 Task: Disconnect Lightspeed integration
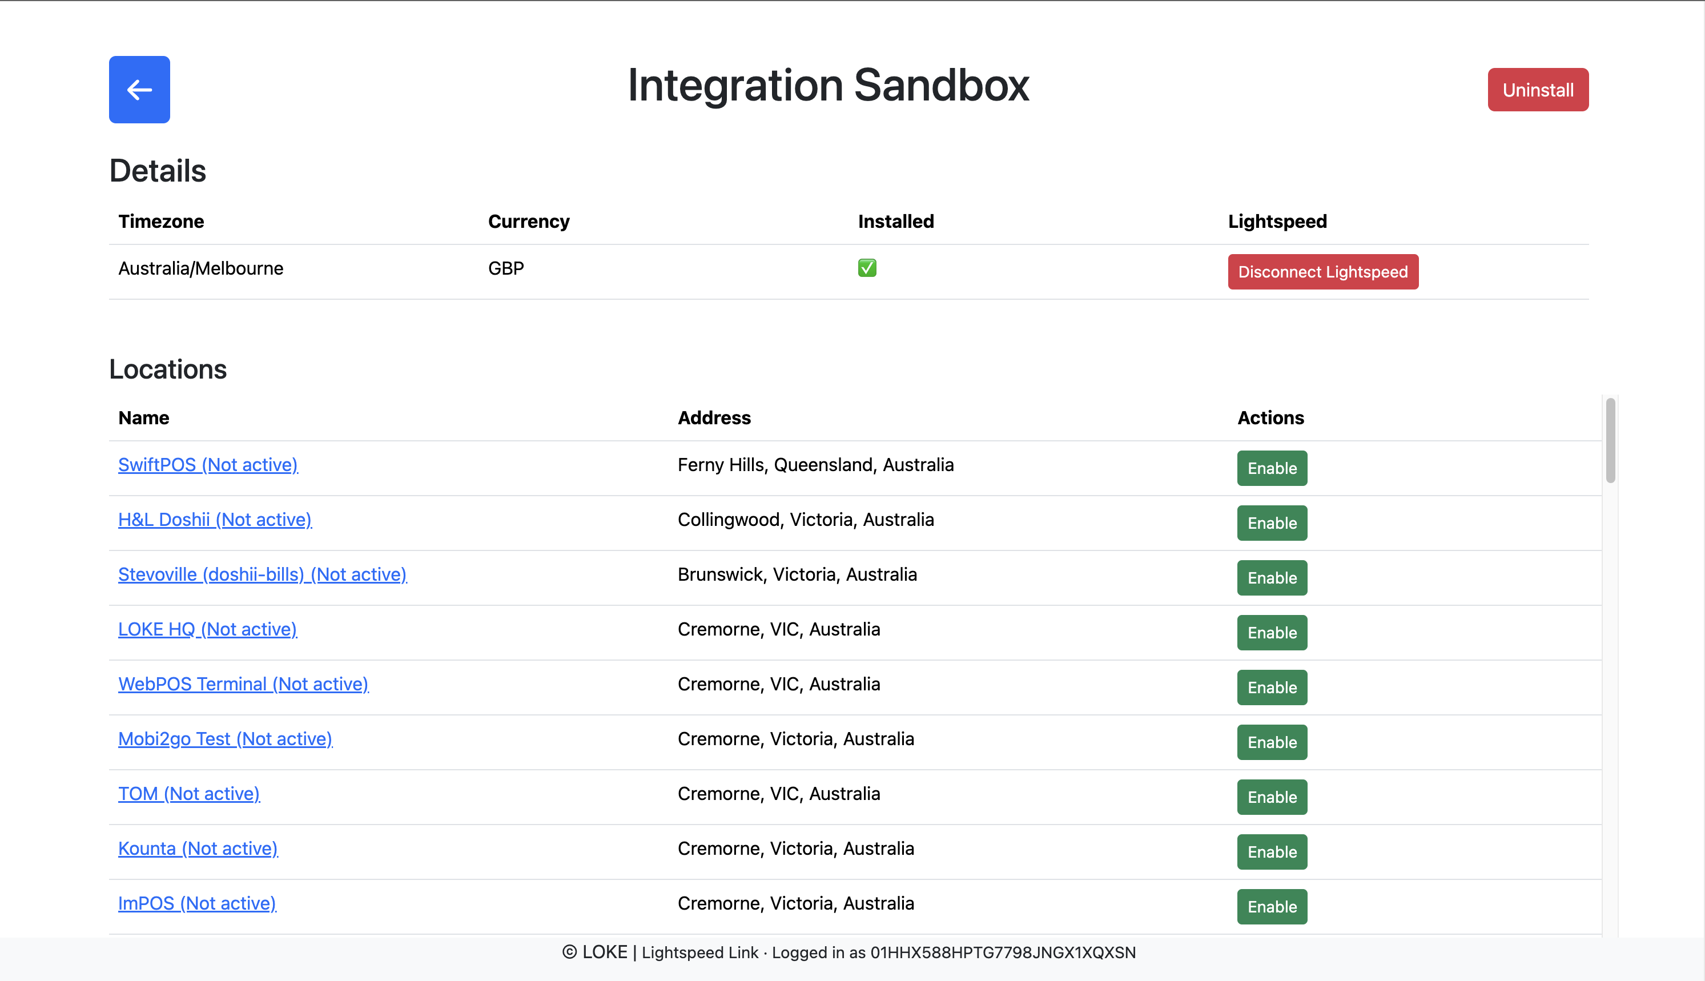1323,272
